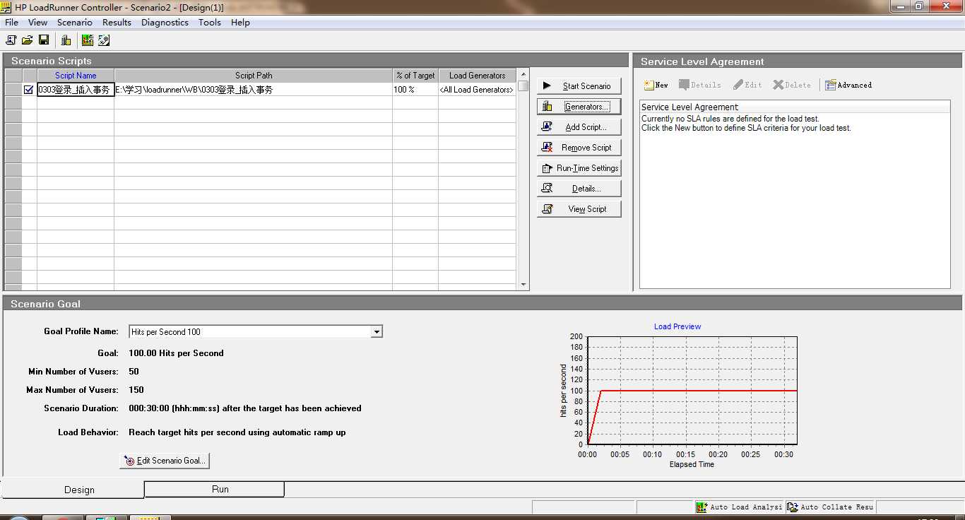Click the Script Path column header
This screenshot has width=965, height=520.
point(254,76)
